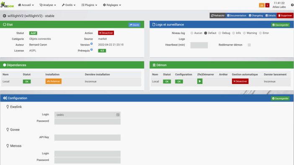
Task: Expand the Accueil dropdown menu
Action: click(26, 5)
